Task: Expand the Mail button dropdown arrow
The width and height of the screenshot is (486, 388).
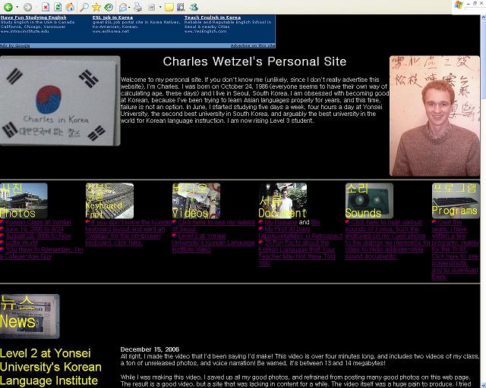Action: [130, 7]
